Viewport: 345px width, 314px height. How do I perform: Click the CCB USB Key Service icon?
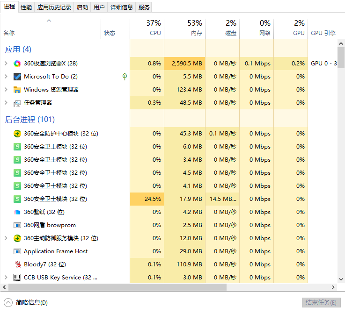(x=17, y=278)
